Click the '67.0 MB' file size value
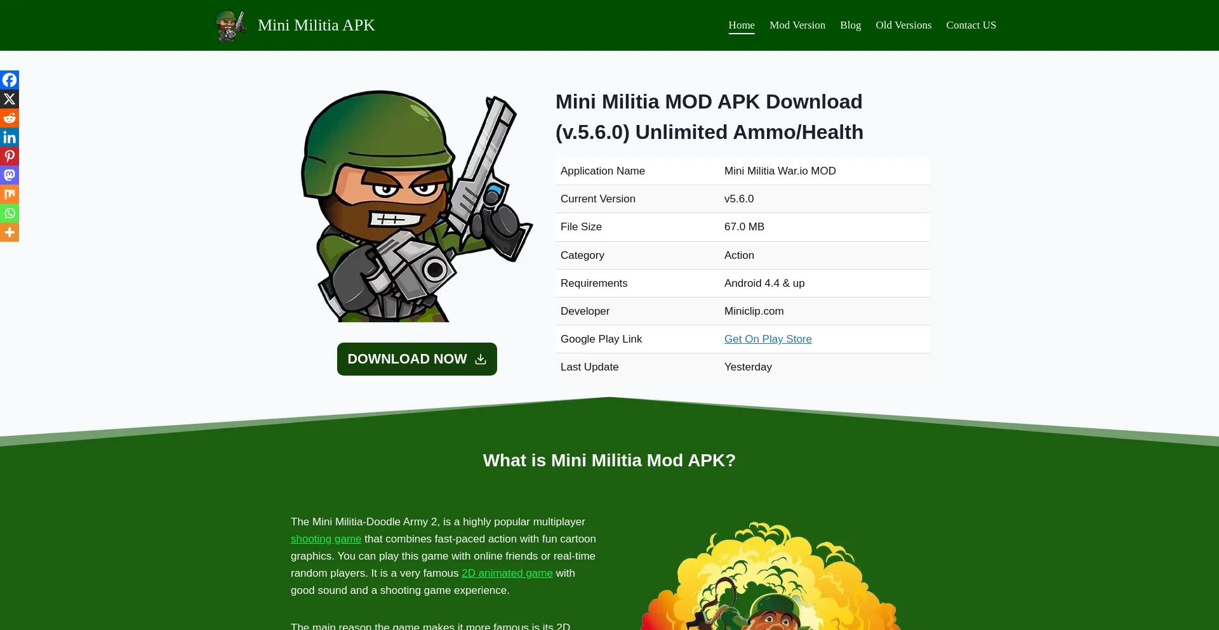This screenshot has width=1219, height=630. 744,226
